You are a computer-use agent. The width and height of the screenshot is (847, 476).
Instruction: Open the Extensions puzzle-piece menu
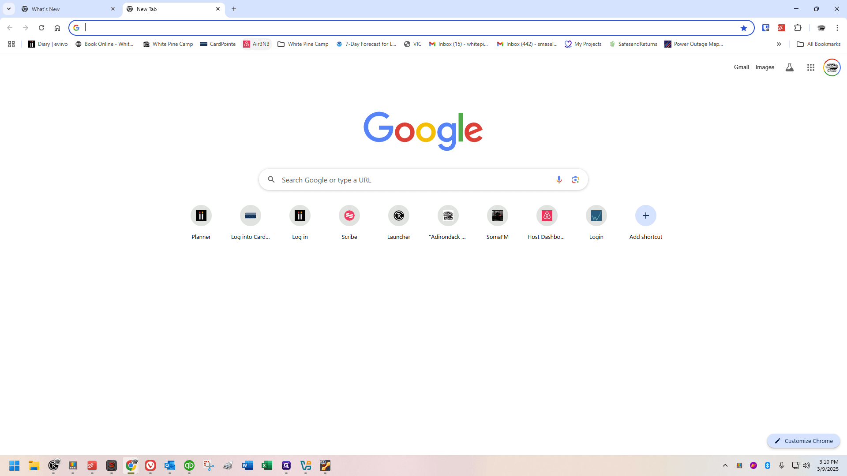(x=798, y=28)
